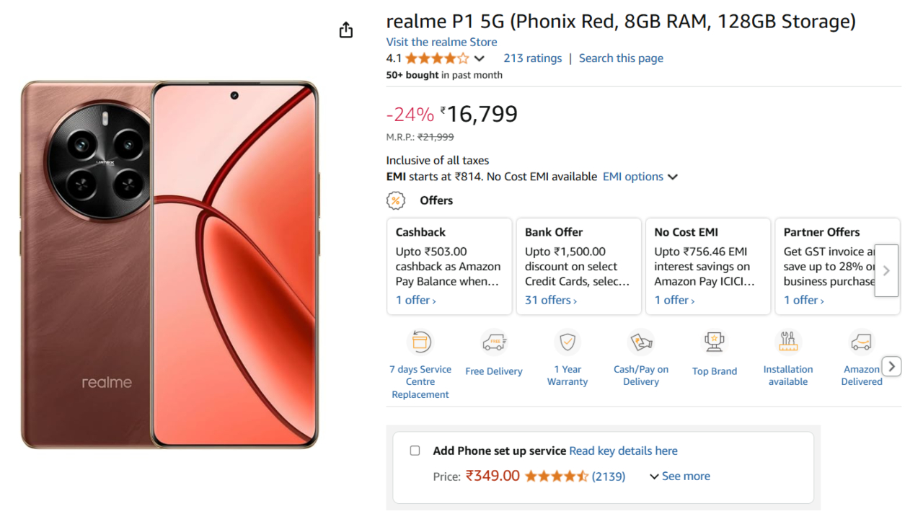The width and height of the screenshot is (923, 519).
Task: Click the Amazon Delivered icon
Action: (x=861, y=342)
